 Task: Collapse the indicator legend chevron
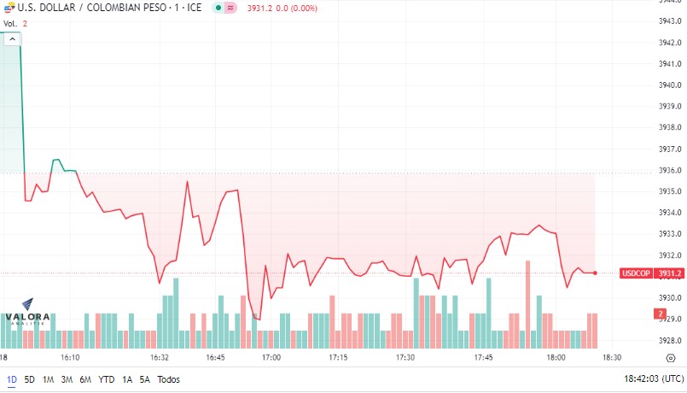(x=11, y=38)
